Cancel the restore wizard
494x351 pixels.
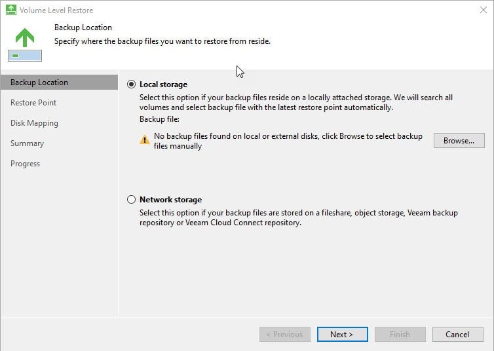pyautogui.click(x=458, y=335)
